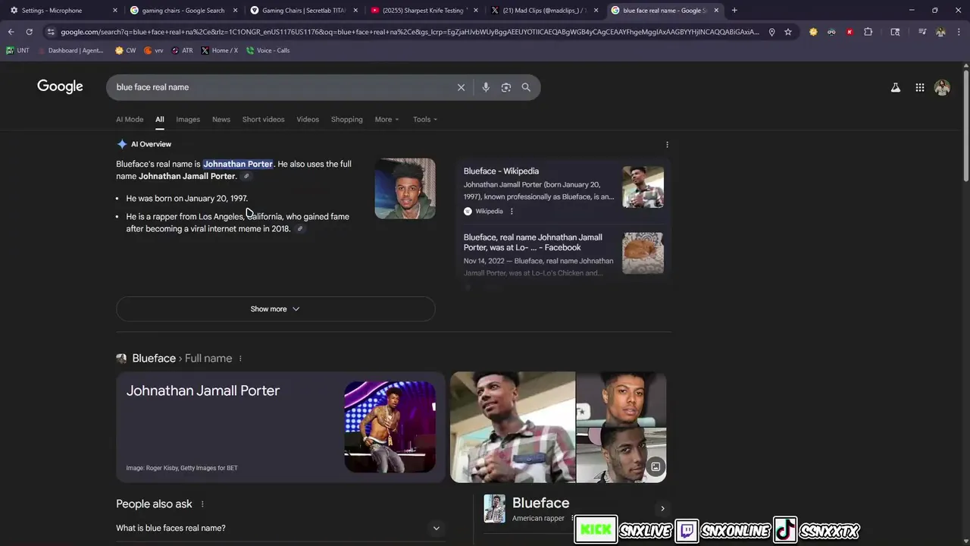
Task: Open the ATR bookmark
Action: pyautogui.click(x=182, y=51)
